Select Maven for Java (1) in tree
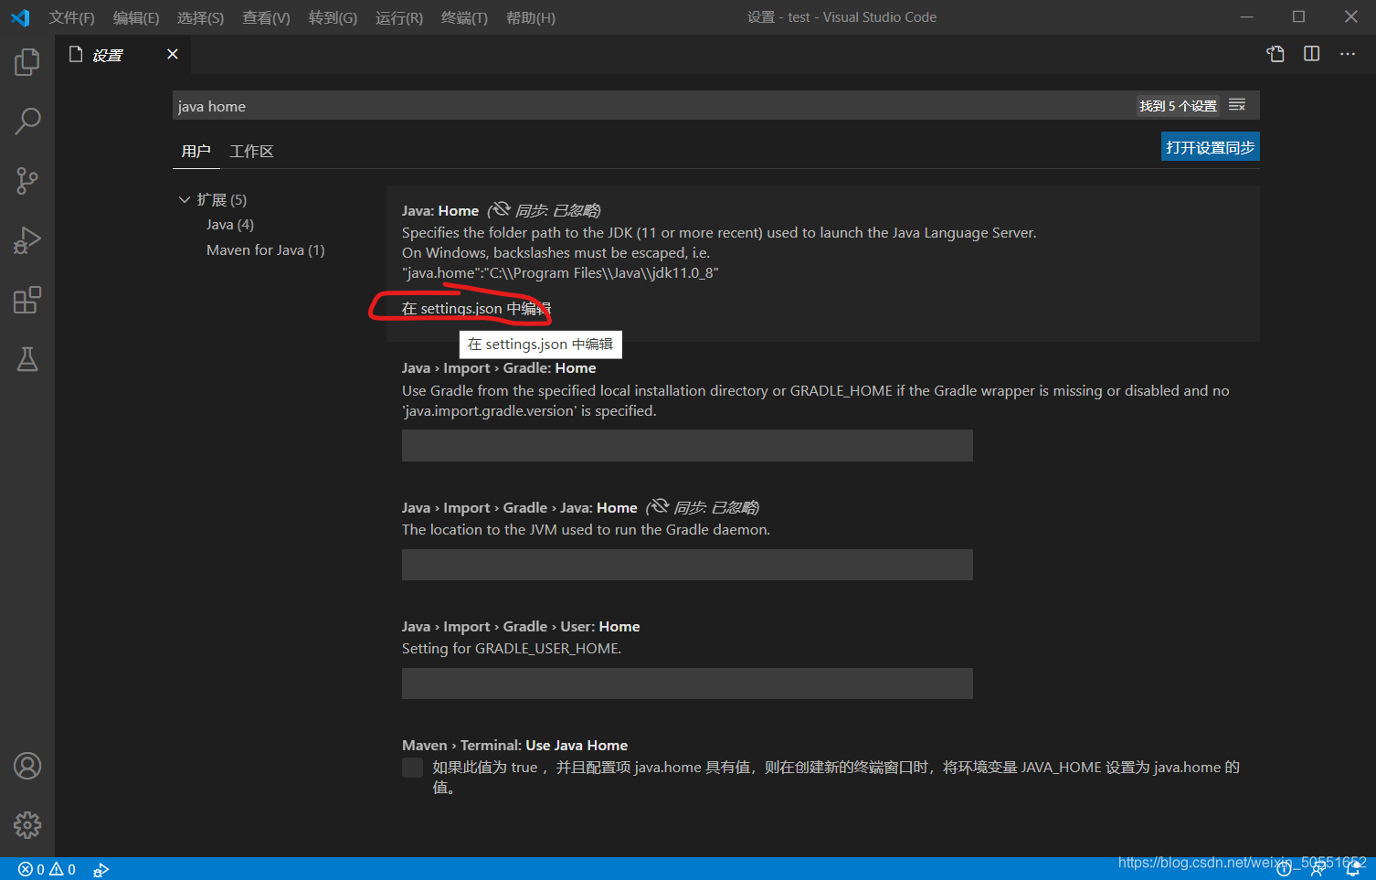1376x880 pixels. 266,250
